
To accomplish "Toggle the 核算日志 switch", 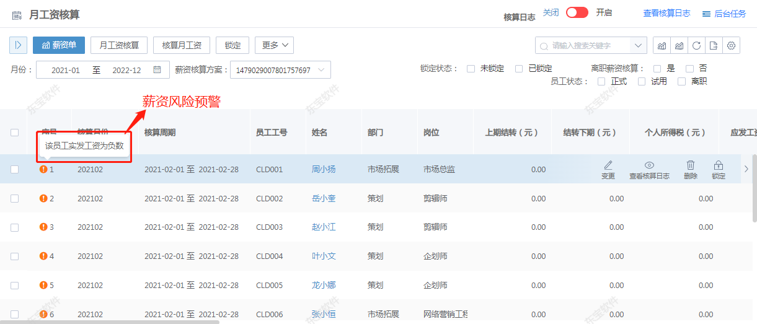I will [577, 13].
